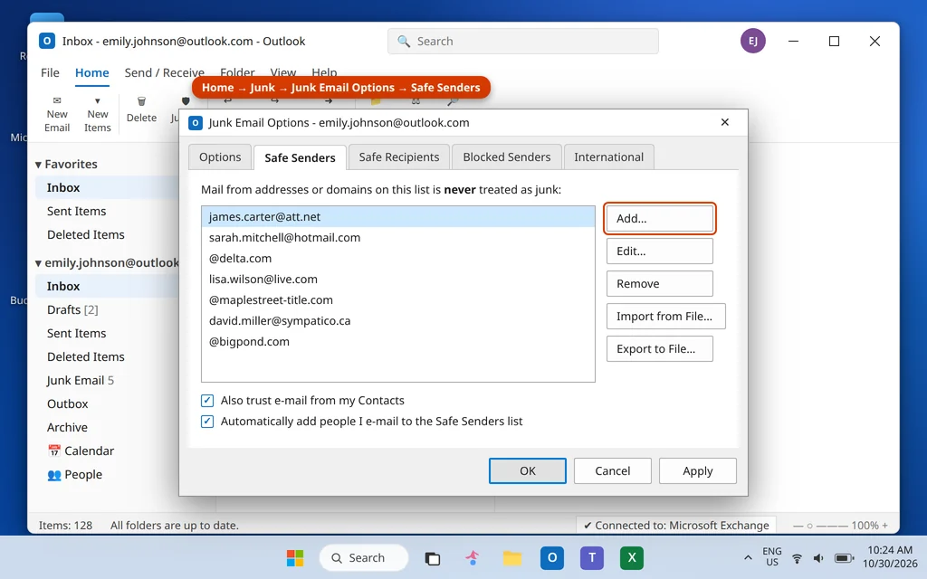This screenshot has width=927, height=579.
Task: Select the Safe Senders tab
Action: point(300,157)
